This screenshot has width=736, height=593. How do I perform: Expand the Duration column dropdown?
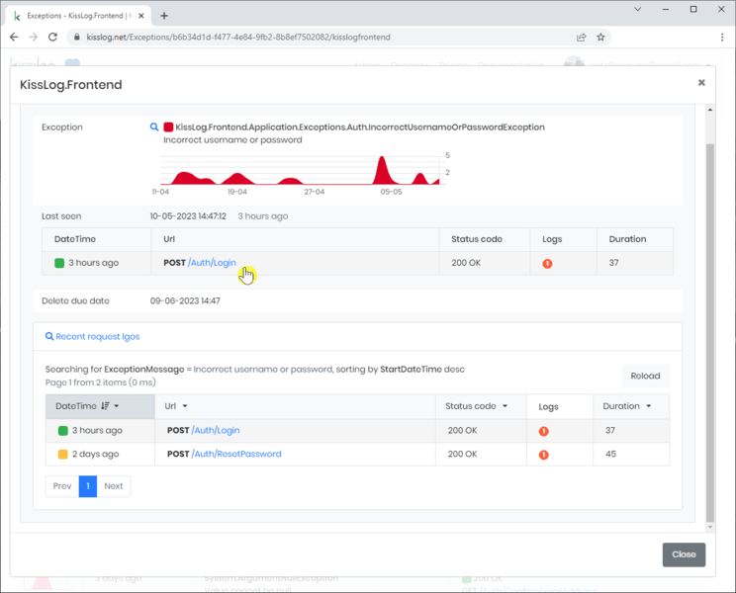tap(649, 406)
